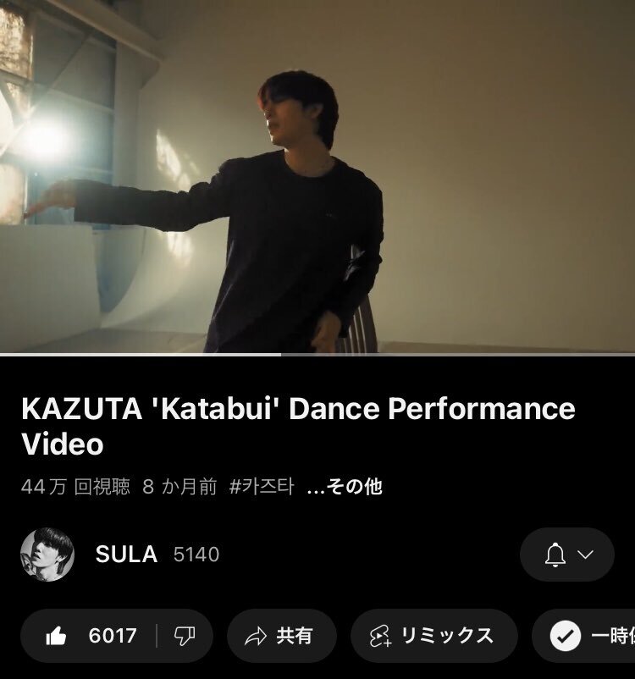Tap the share arrow icon

click(256, 636)
